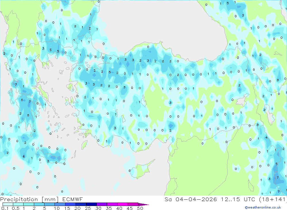Click the 'Sa' weekday label
Image resolution: width=287 pixels, height=210 pixels.
[x=168, y=199]
